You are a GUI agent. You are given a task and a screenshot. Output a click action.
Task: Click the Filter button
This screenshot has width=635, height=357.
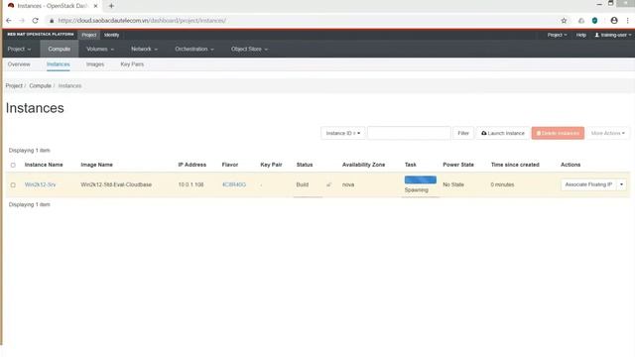[x=463, y=133]
